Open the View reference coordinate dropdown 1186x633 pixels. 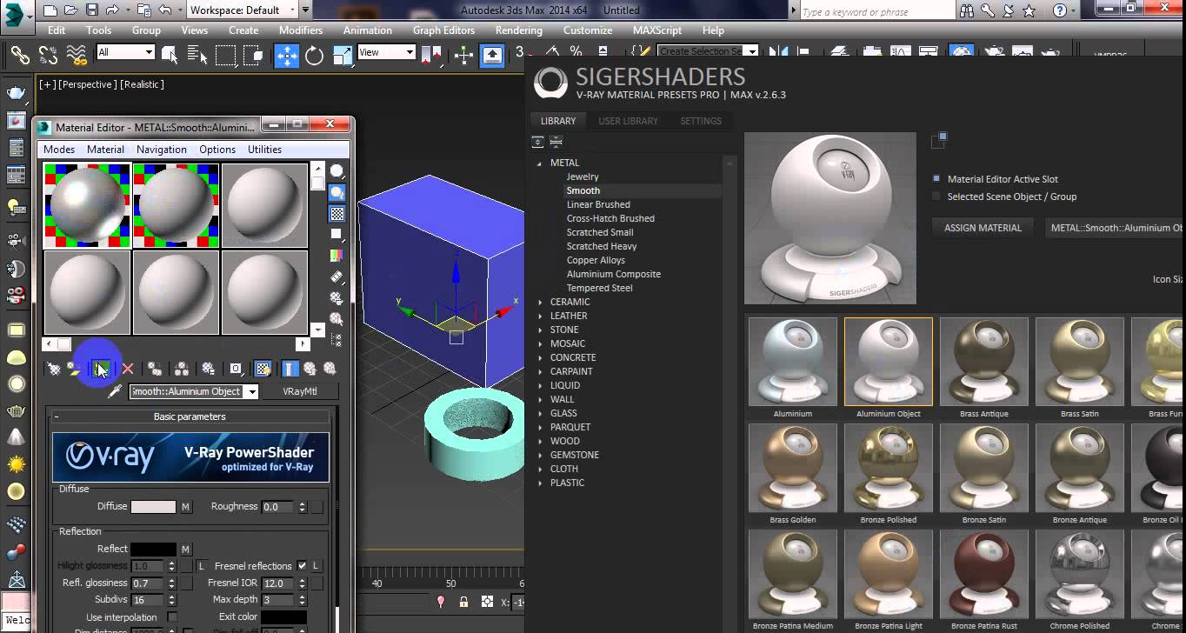[410, 52]
